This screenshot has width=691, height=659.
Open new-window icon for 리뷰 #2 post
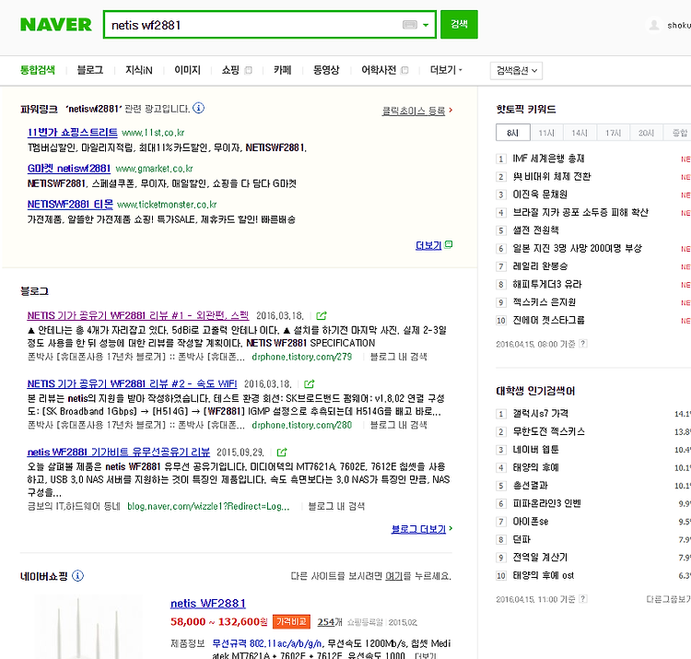[x=310, y=384]
